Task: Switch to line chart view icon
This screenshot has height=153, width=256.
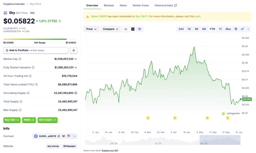Action: 126,29
